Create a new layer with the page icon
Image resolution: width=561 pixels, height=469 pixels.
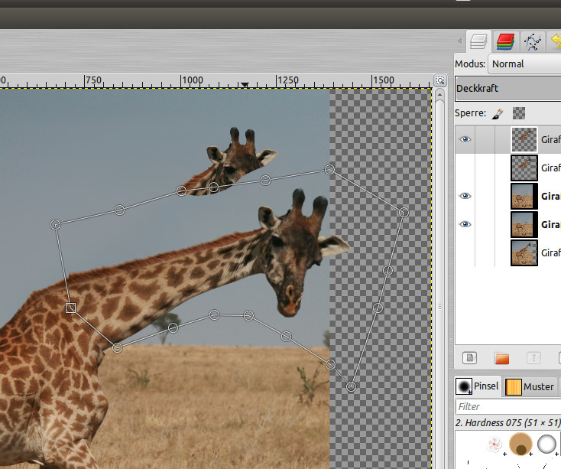click(469, 358)
